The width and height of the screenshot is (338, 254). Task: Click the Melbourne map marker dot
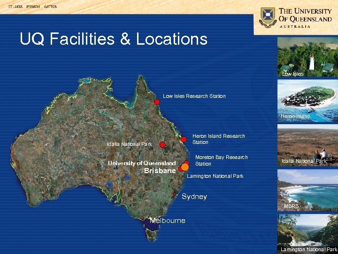(142, 218)
